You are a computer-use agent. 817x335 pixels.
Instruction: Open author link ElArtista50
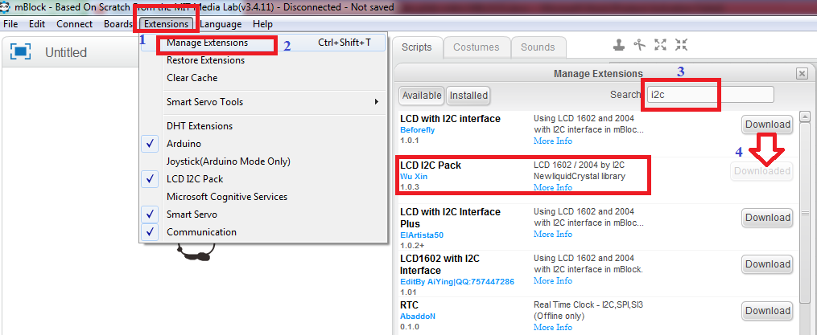click(x=422, y=235)
